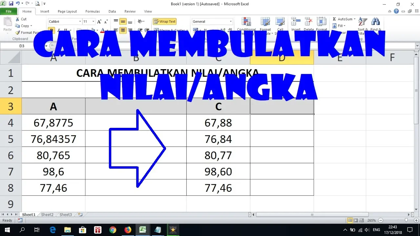This screenshot has width=420, height=236.
Task: Open Sort & Filter
Action: click(x=362, y=26)
